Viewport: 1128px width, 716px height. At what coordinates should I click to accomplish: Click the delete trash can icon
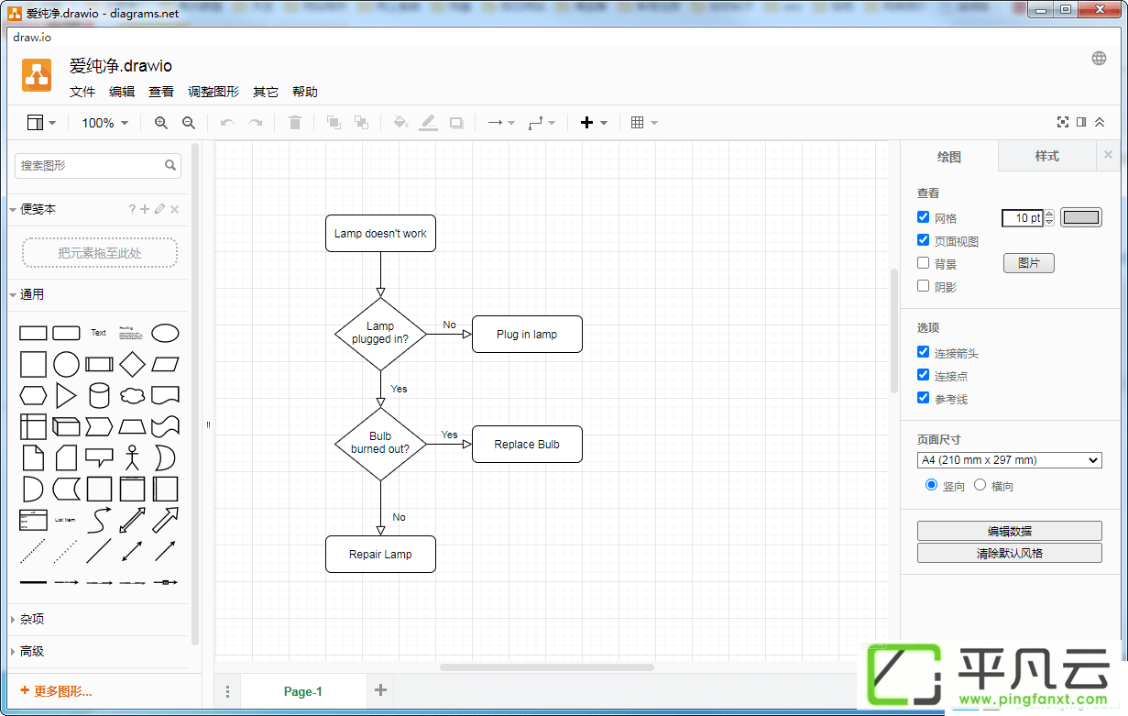(295, 123)
